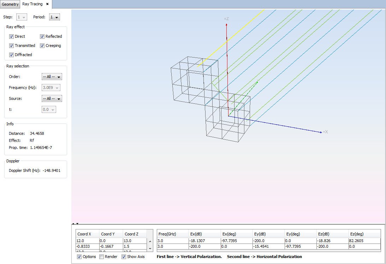
Task: Uncheck the Direct ray effect
Action: [12, 36]
